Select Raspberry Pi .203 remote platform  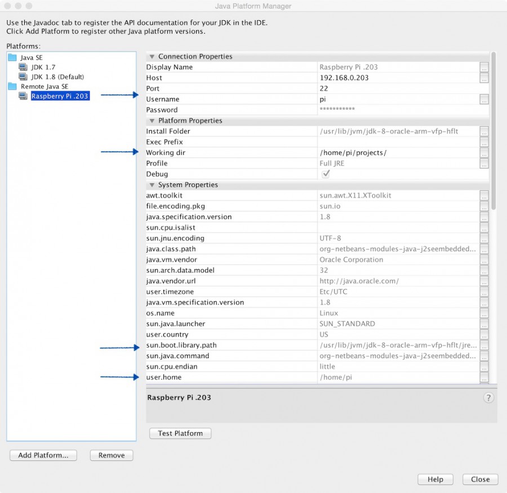[60, 96]
